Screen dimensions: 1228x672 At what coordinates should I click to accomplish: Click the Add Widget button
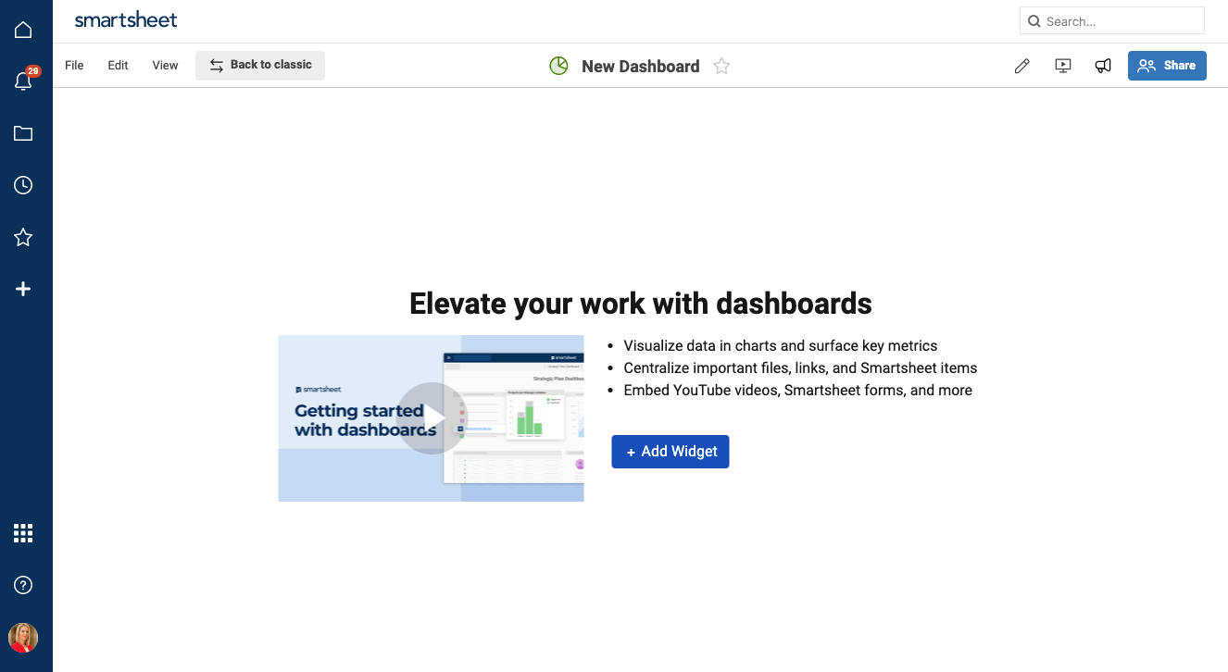670,452
